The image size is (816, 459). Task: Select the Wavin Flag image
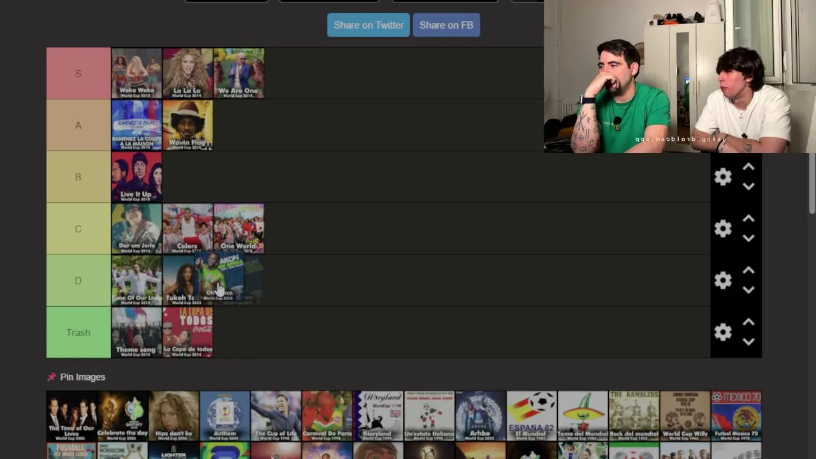point(187,125)
